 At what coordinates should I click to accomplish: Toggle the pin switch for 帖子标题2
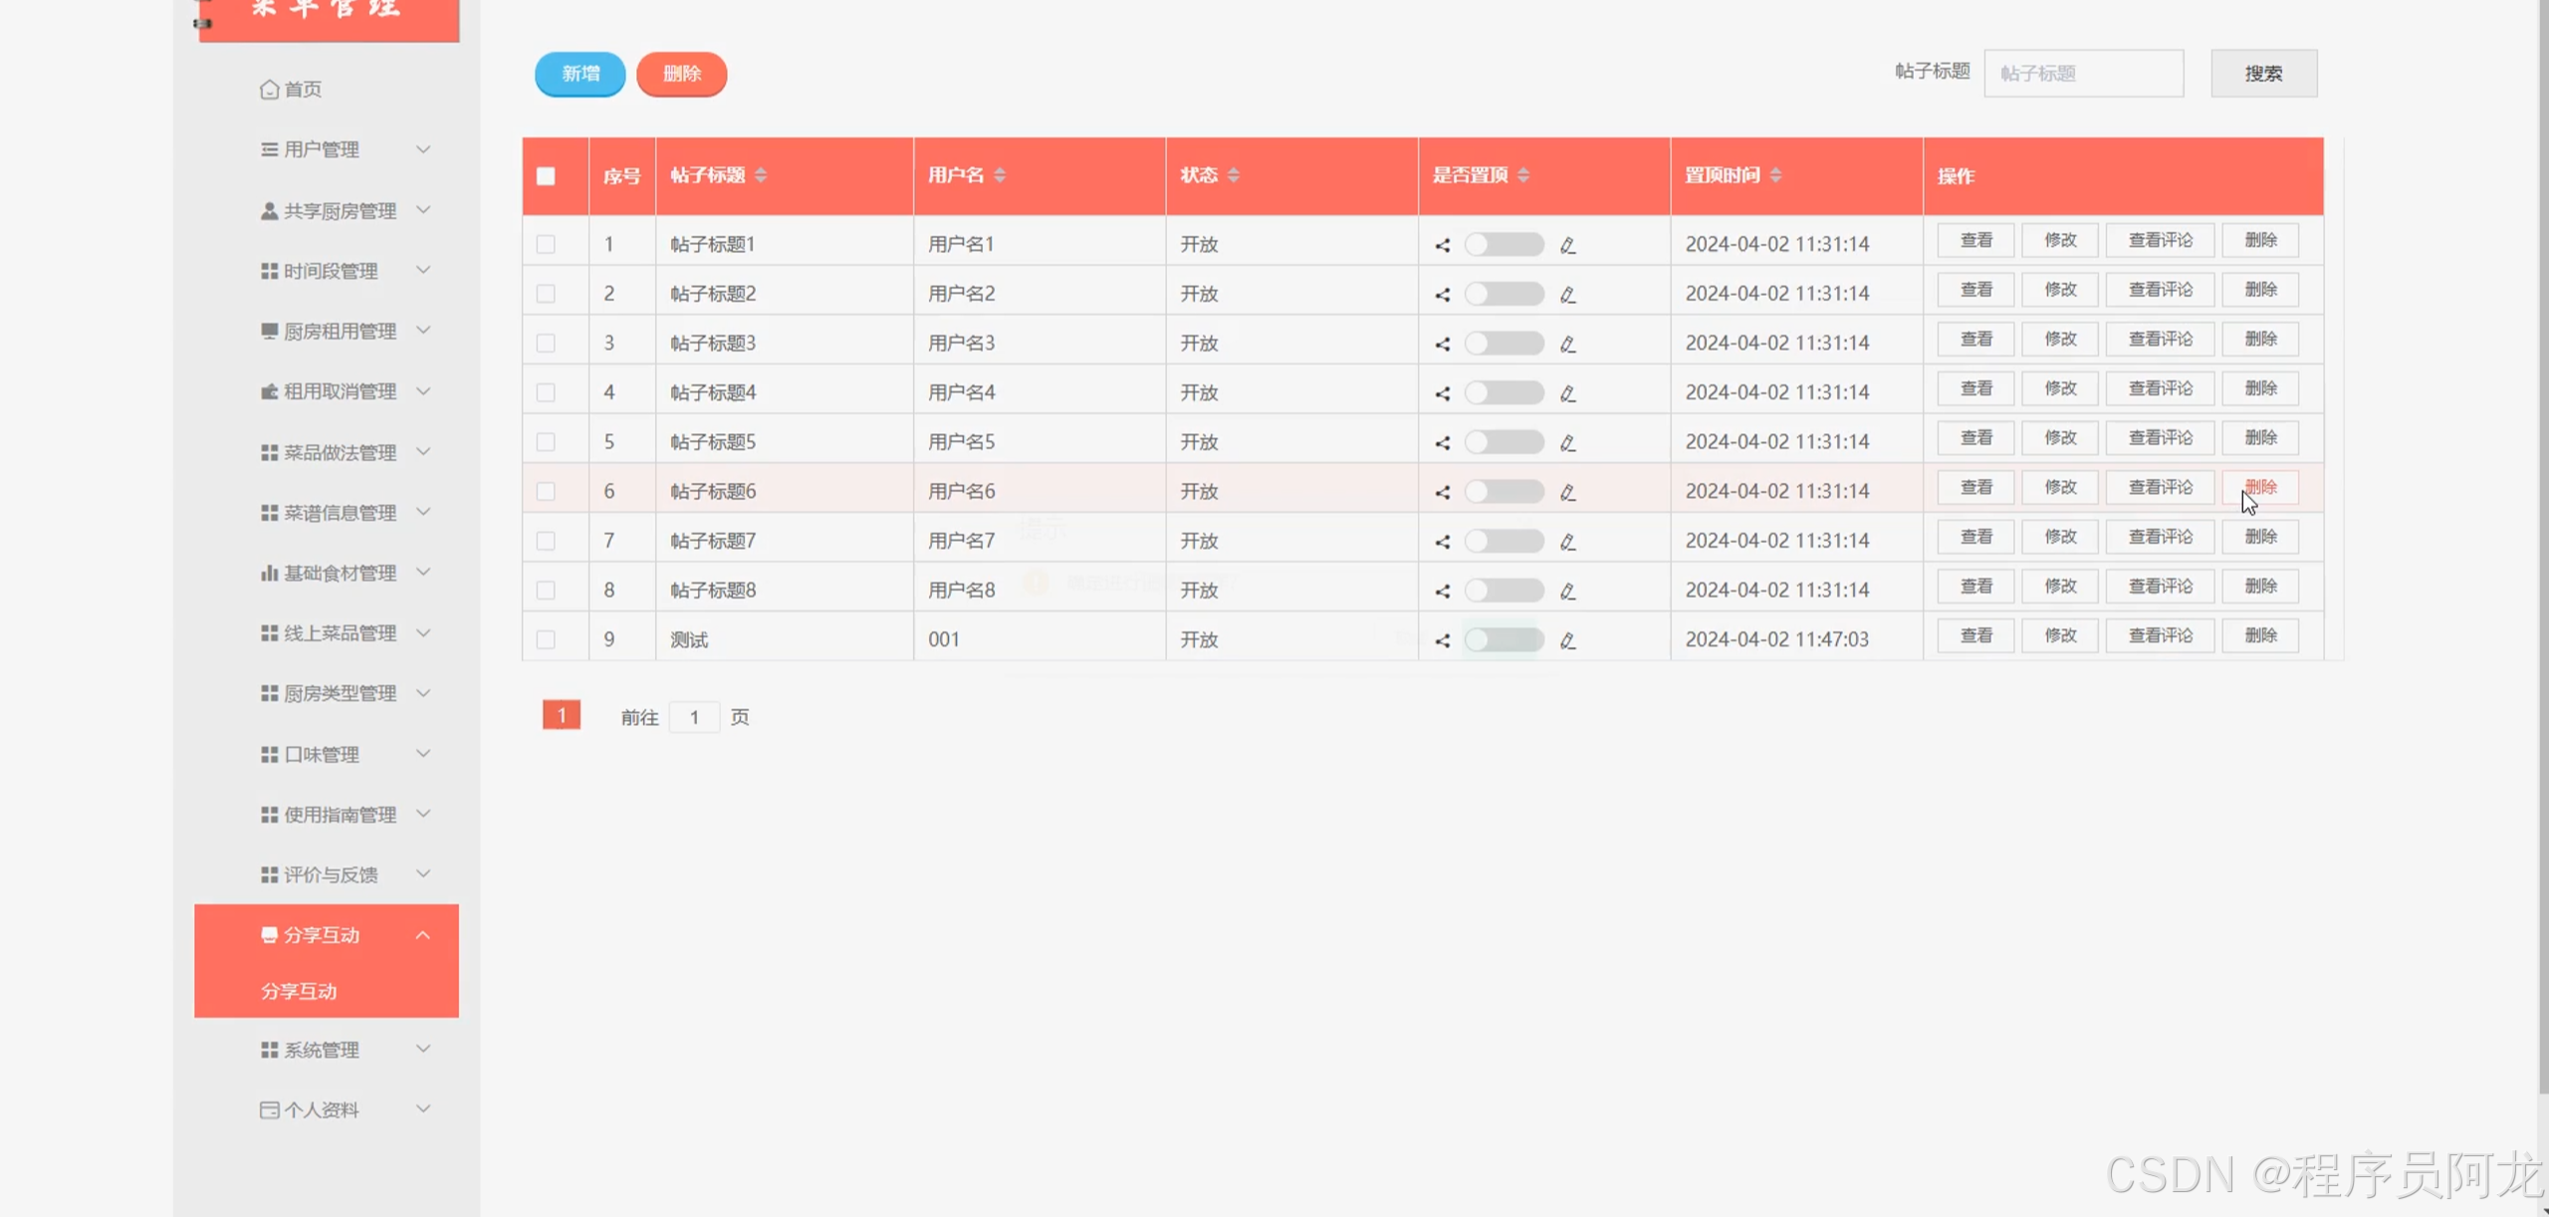(1504, 294)
